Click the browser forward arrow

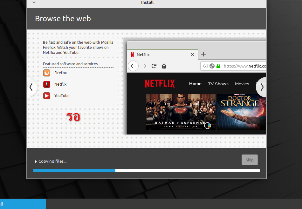tap(144, 66)
